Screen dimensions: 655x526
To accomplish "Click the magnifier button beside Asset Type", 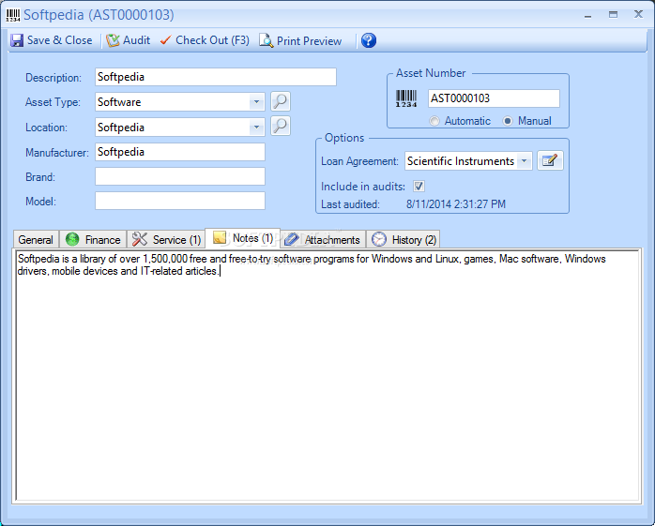I will (281, 101).
